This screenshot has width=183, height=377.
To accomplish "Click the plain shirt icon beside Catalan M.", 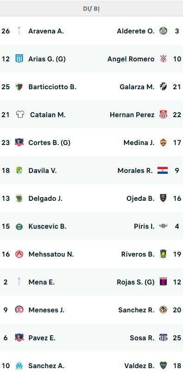I will click(20, 114).
